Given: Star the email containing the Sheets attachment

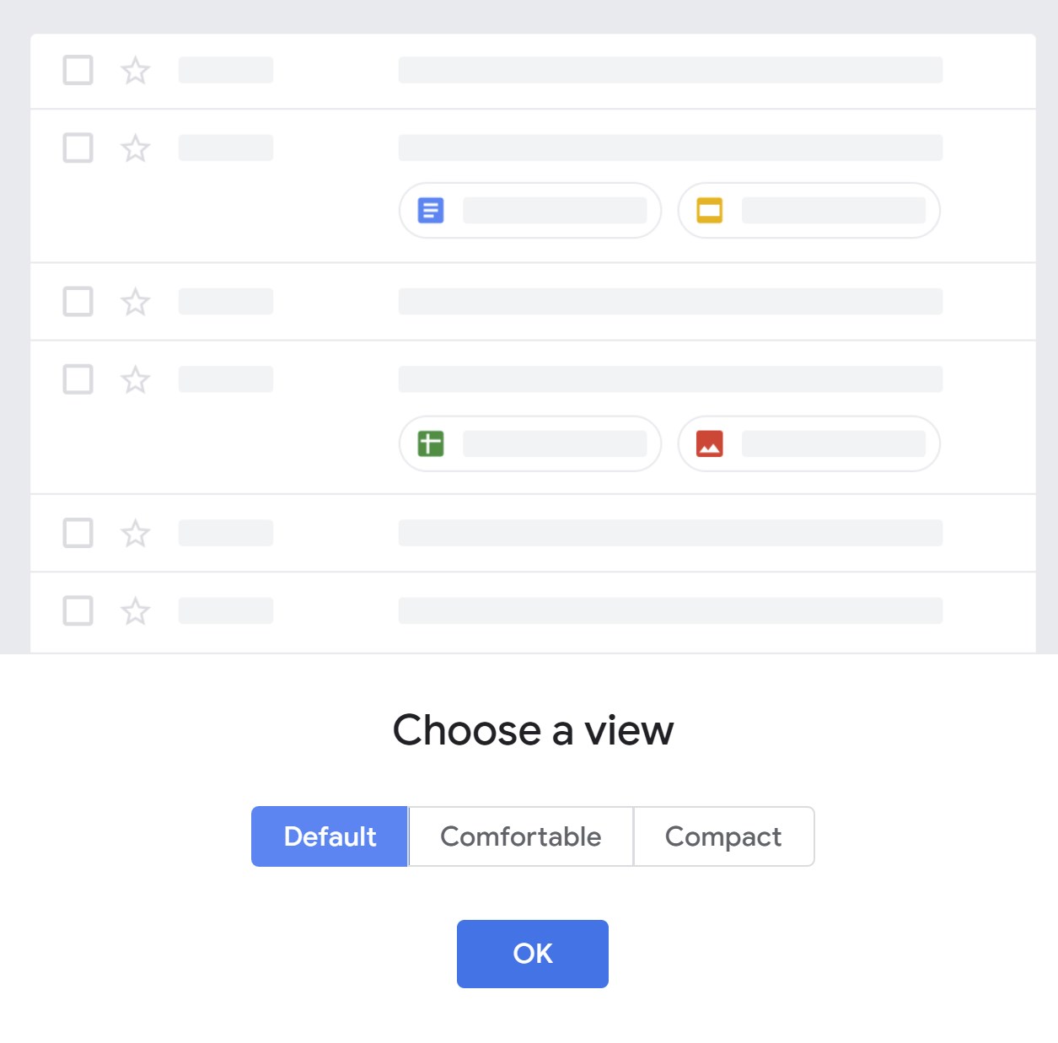Looking at the screenshot, I should click(x=135, y=380).
